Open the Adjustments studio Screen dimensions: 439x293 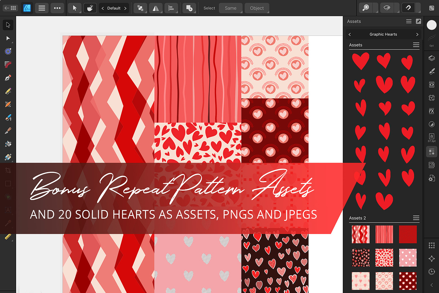[x=432, y=124]
